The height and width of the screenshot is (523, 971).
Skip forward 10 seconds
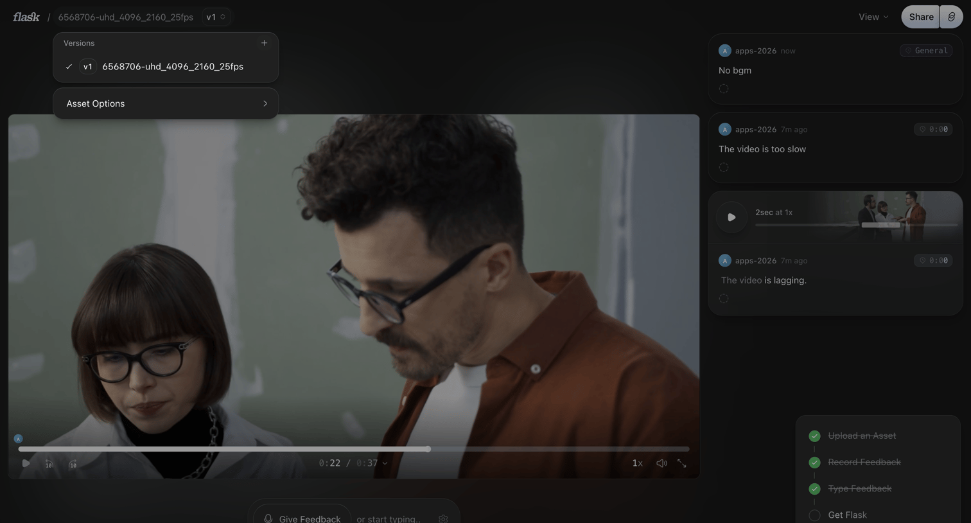coord(73,463)
